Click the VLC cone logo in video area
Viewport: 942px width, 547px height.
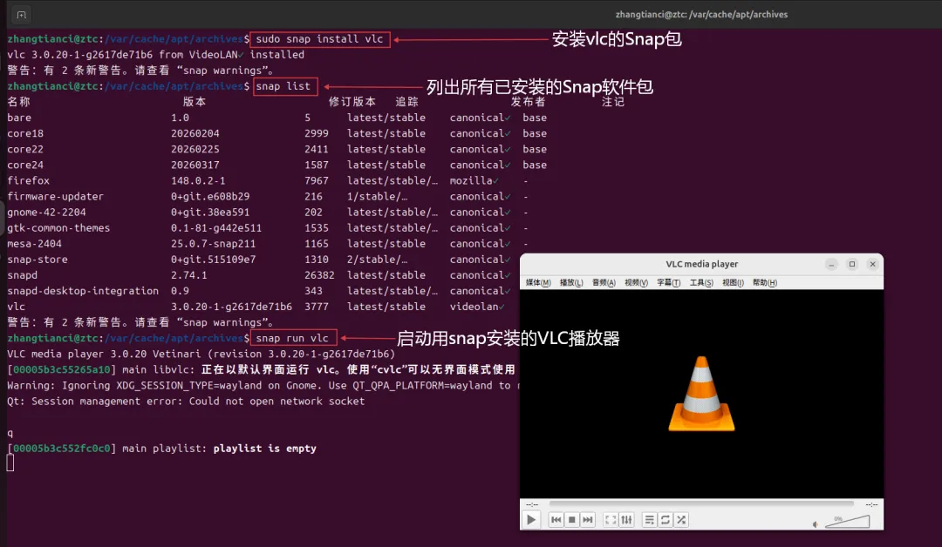[701, 394]
